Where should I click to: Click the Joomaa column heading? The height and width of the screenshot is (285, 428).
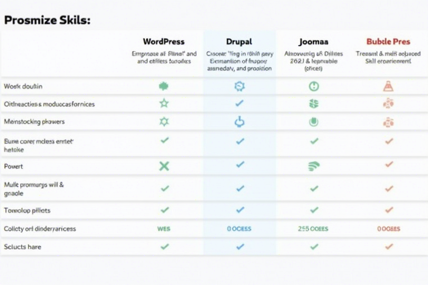tap(313, 41)
